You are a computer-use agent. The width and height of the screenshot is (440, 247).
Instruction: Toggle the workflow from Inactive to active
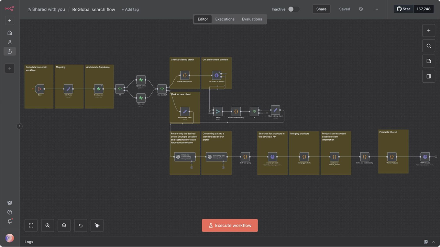[293, 9]
